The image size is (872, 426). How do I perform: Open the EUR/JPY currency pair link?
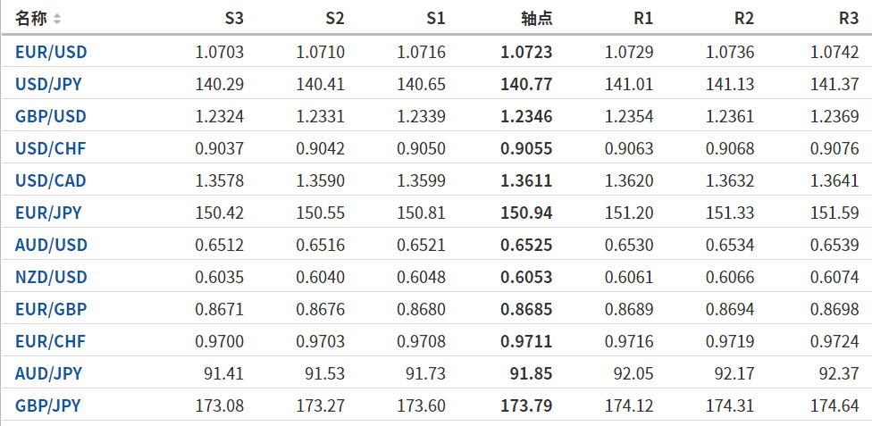[48, 213]
